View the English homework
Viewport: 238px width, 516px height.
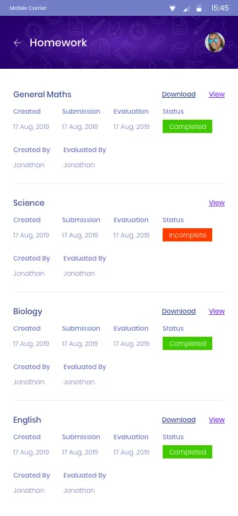[x=217, y=420]
